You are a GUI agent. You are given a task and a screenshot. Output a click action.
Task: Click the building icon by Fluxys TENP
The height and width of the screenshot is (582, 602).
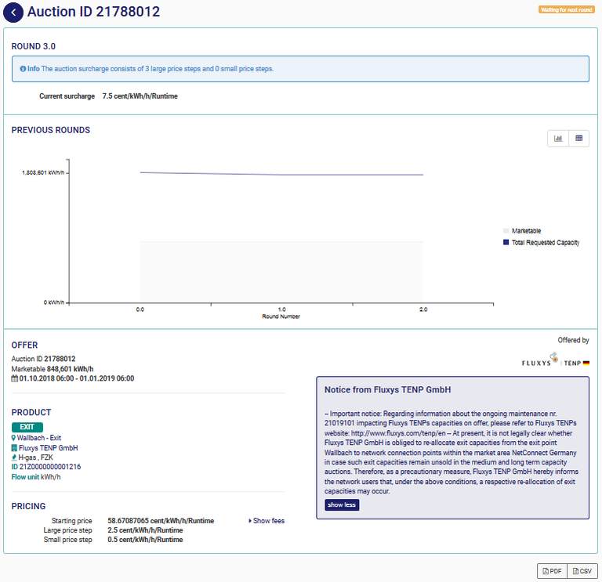14,448
